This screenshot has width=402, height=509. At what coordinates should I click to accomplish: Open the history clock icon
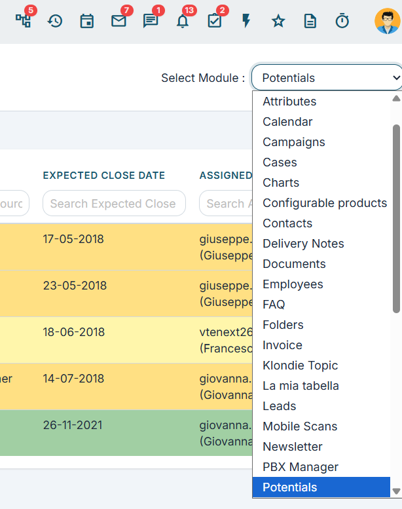(x=55, y=22)
